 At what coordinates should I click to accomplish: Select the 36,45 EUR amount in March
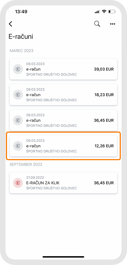104,120
